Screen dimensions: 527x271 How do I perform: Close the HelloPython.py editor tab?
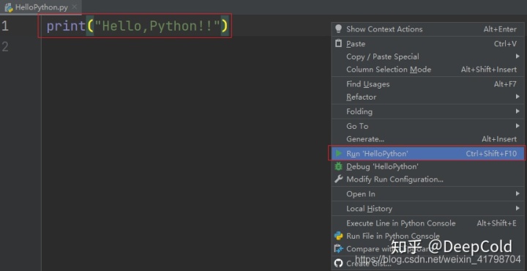point(74,7)
